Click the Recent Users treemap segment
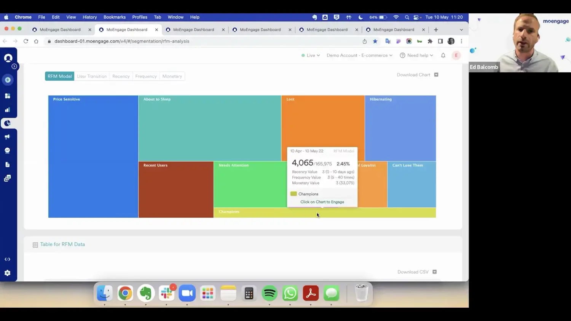The width and height of the screenshot is (571, 321). pyautogui.click(x=176, y=189)
